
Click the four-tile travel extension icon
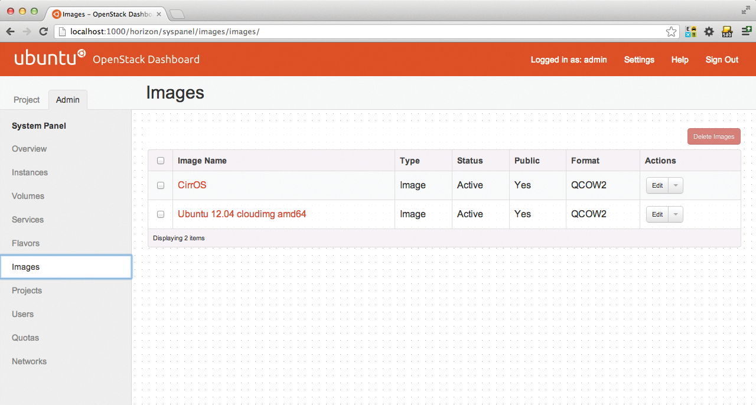click(690, 32)
